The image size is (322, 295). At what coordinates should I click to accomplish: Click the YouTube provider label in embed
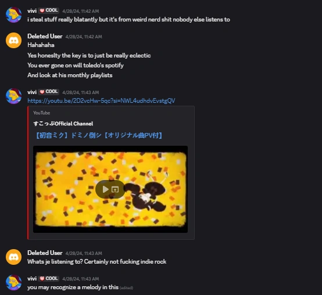[41, 113]
